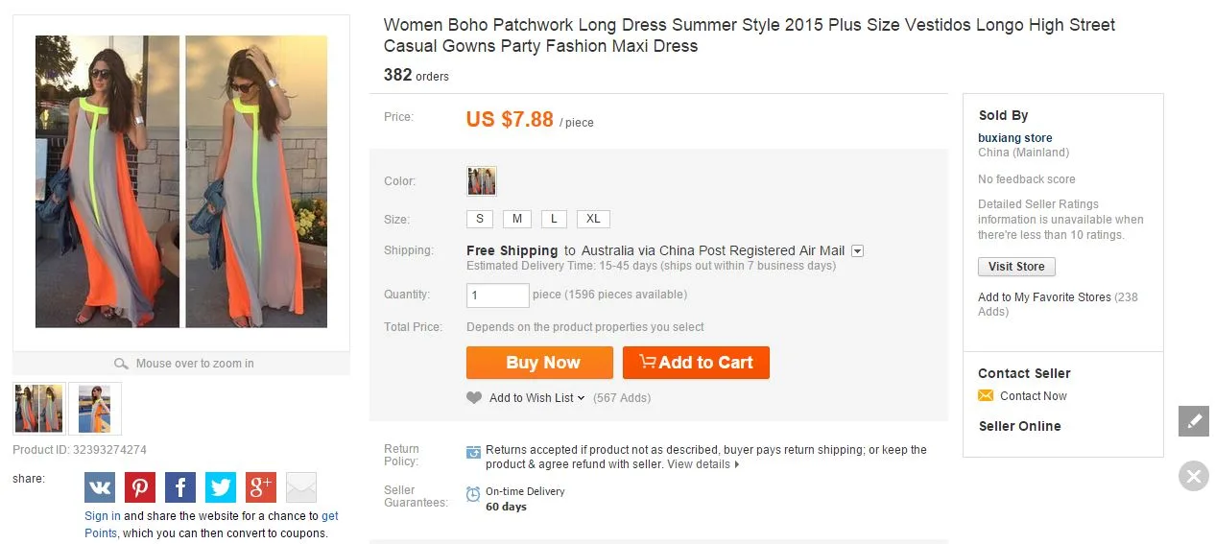
Task: Click the pencil edit floating icon
Action: (1194, 421)
